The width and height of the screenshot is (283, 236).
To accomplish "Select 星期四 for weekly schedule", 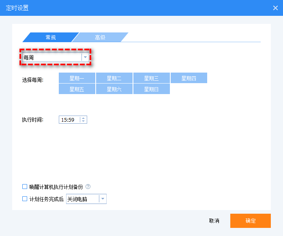I will [189, 78].
